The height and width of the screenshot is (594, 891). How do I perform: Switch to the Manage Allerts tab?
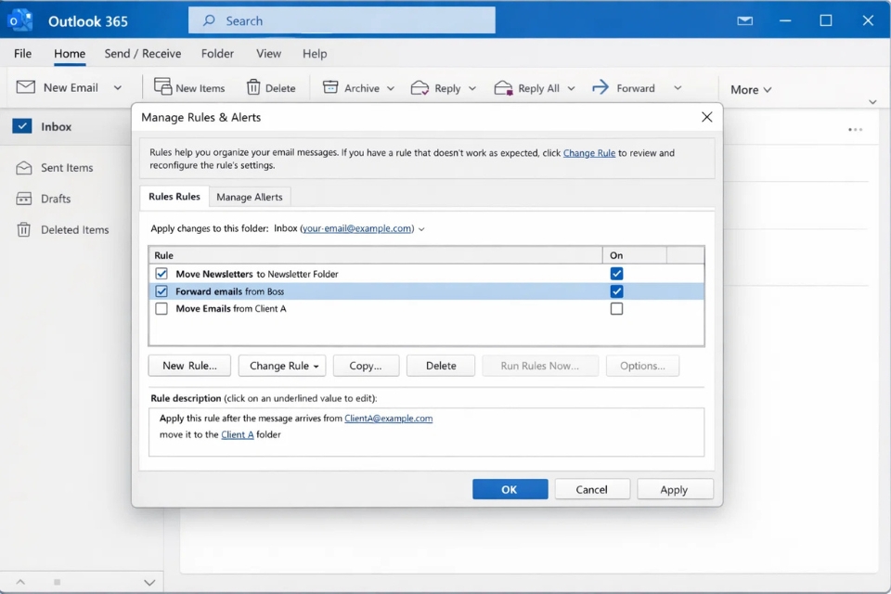coord(250,197)
